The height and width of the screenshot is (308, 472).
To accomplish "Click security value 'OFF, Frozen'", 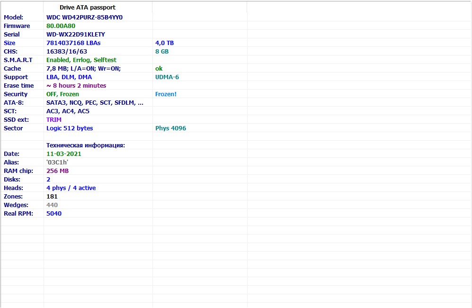I will [62, 94].
